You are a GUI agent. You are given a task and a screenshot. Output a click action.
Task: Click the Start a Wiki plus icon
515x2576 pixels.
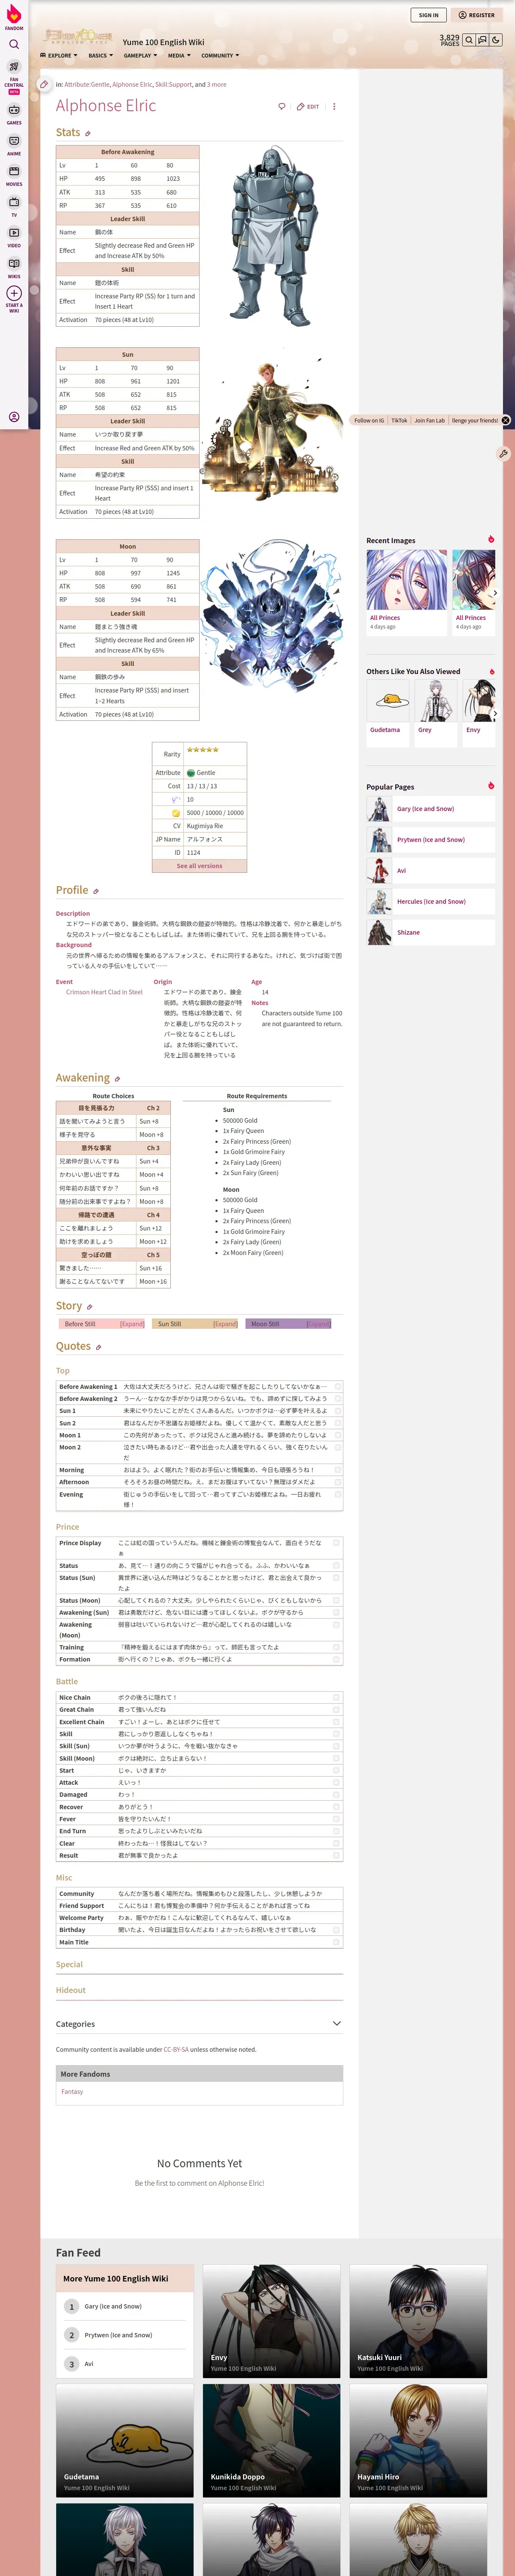14,293
